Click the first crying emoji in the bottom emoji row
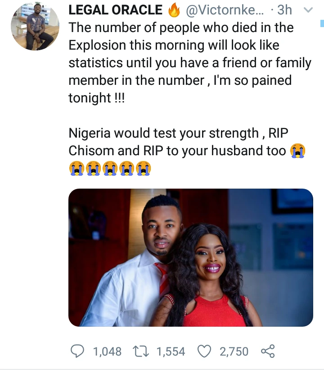This screenshot has width=324, height=370. 76,168
